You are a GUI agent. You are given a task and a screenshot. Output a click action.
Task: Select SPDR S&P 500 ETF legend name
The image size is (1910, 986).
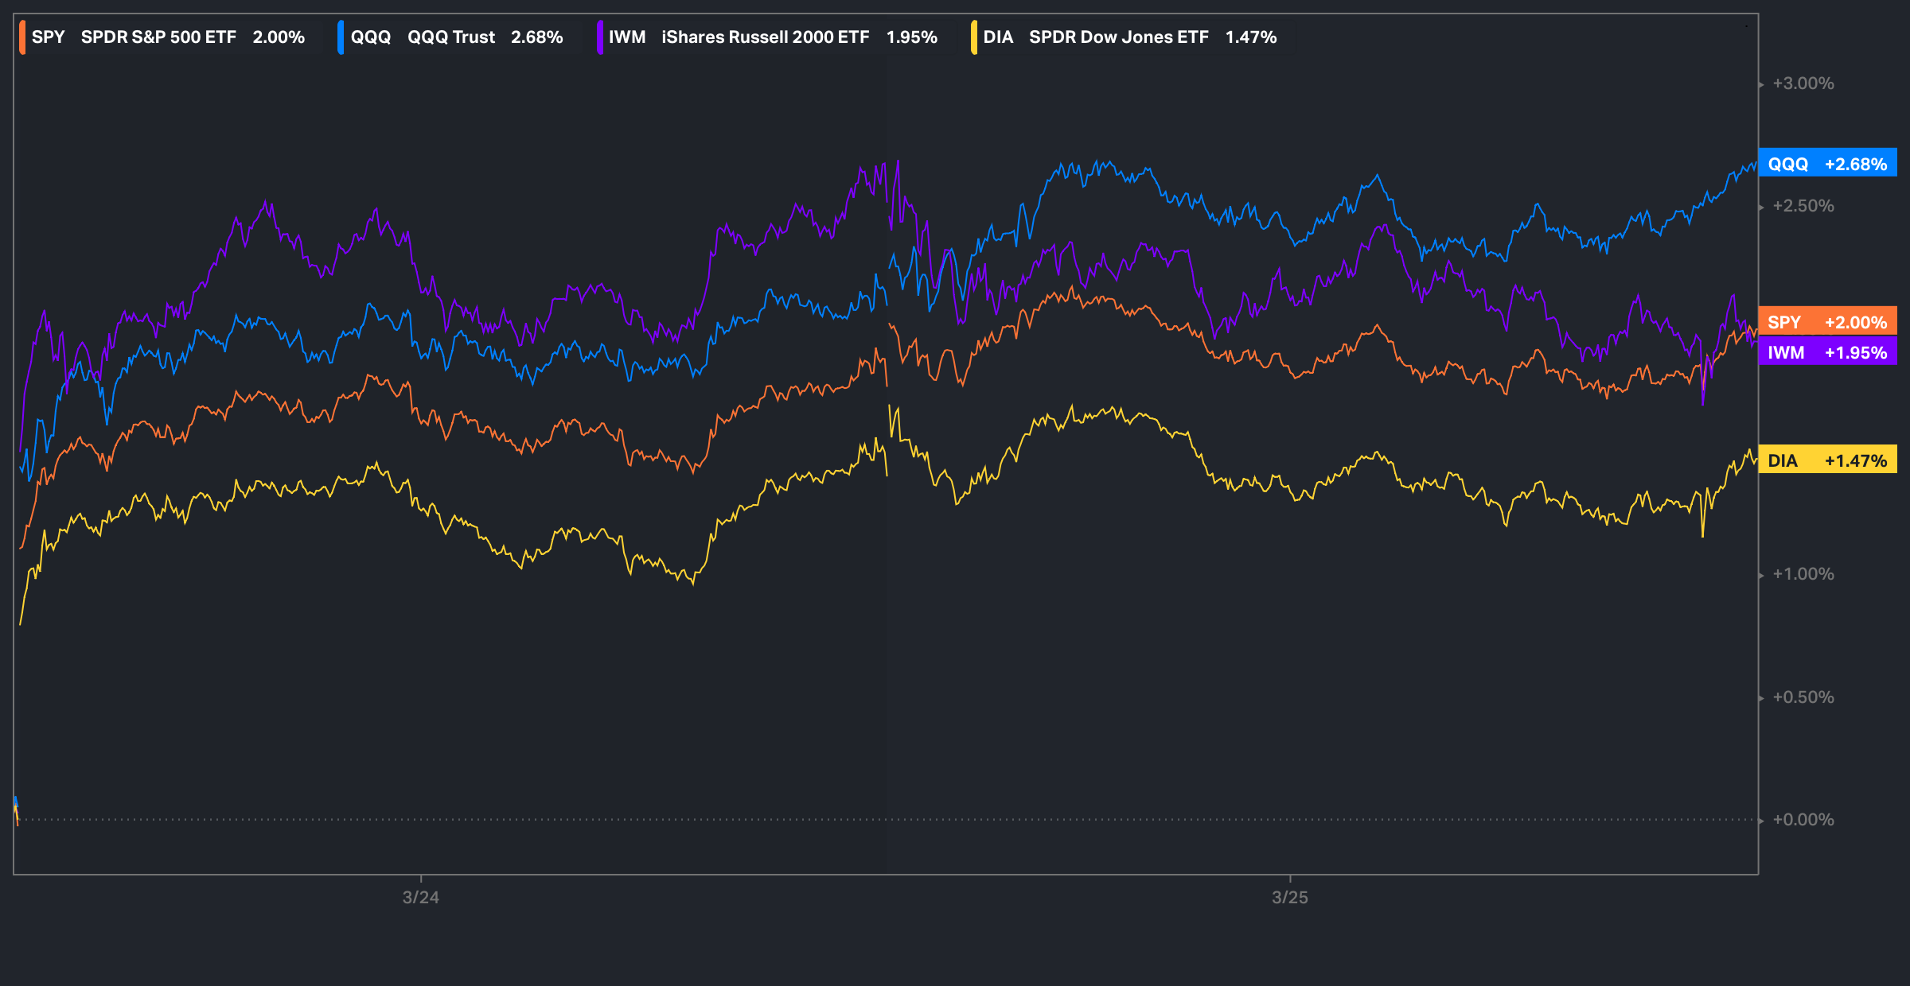coord(158,37)
